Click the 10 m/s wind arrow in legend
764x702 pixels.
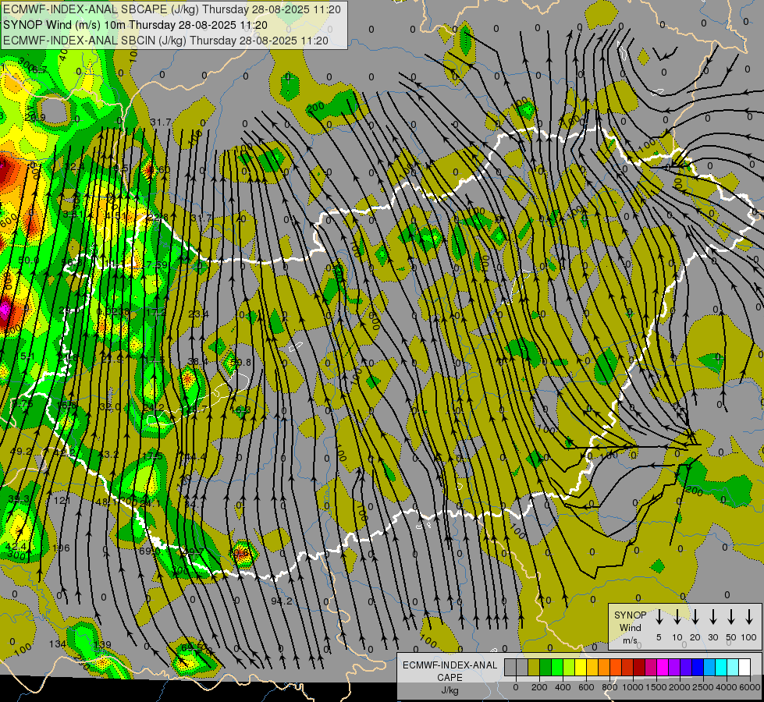tap(677, 617)
